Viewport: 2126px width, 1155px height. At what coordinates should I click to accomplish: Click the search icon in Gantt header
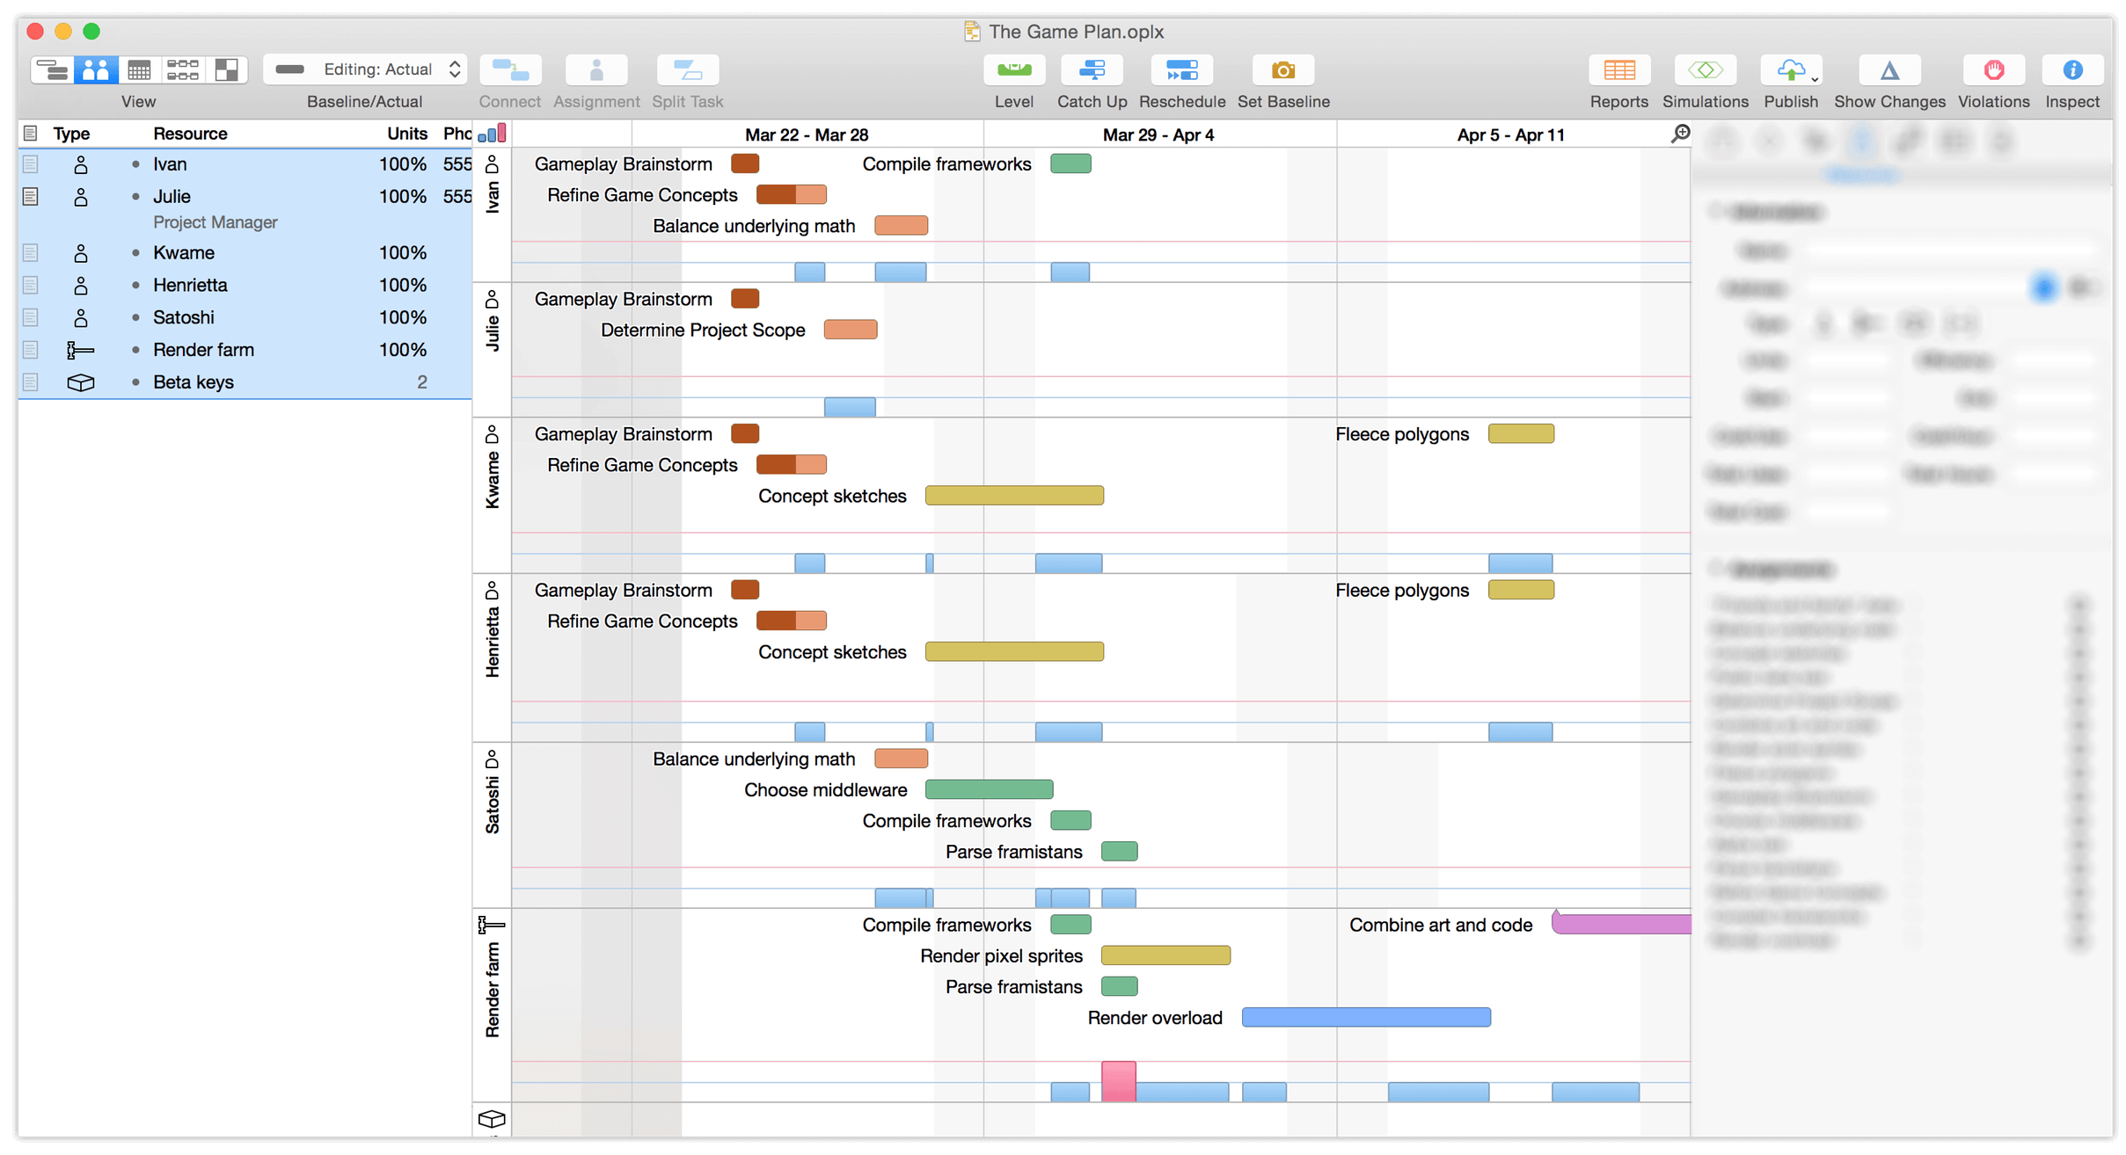coord(1681,134)
